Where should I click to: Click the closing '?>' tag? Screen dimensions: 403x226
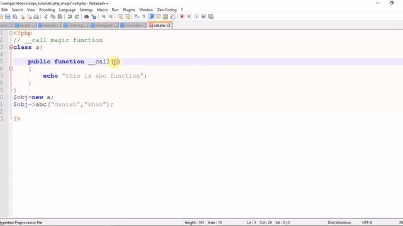17,119
